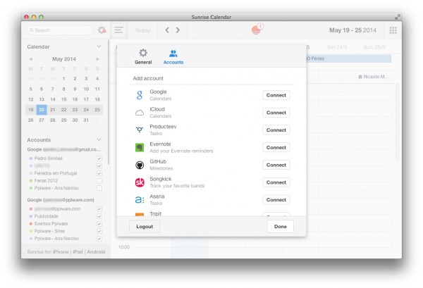
Task: Collapse the Accounts section chevron
Action: point(99,139)
